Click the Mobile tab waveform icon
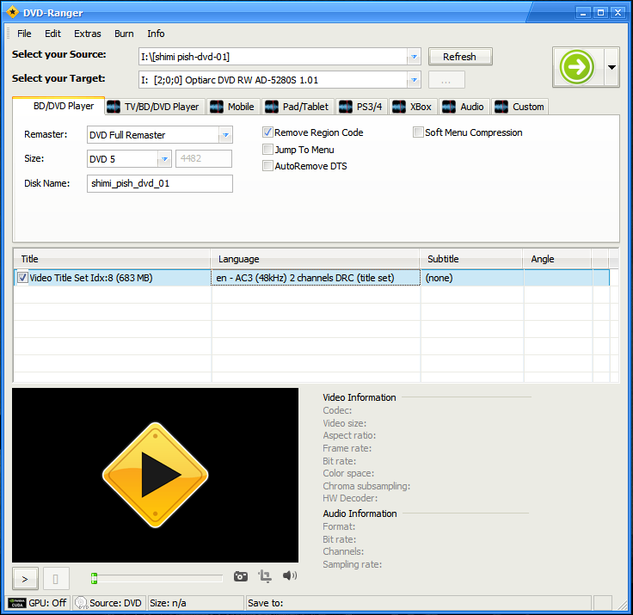 tap(217, 107)
